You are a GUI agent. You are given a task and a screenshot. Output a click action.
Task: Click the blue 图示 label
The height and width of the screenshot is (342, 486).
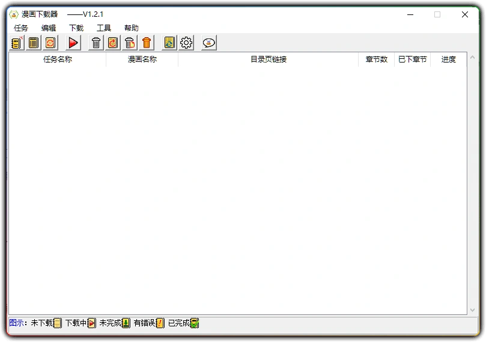(16, 323)
